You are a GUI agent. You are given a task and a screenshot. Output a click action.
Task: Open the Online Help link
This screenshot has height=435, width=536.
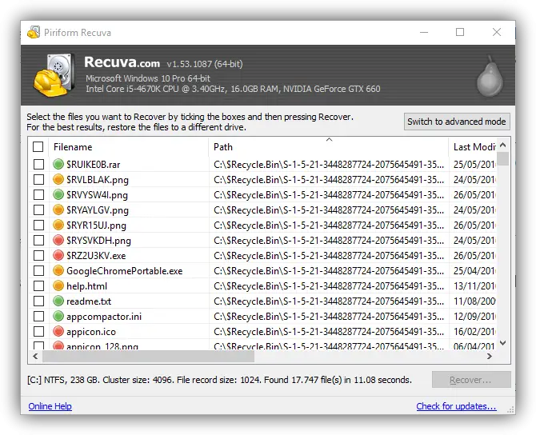[x=50, y=406]
